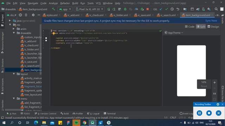
Task: Open Project Structure folder icon in toolbar
Action: coord(185,9)
